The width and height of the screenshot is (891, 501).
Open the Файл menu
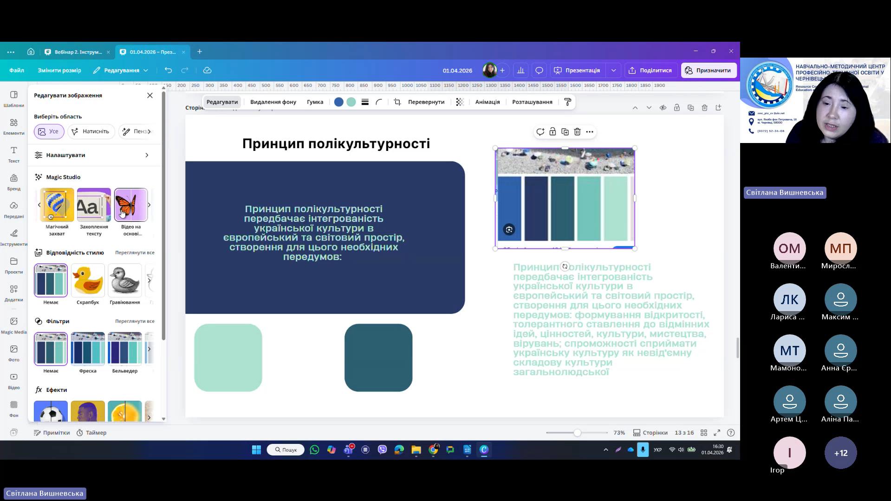(17, 71)
